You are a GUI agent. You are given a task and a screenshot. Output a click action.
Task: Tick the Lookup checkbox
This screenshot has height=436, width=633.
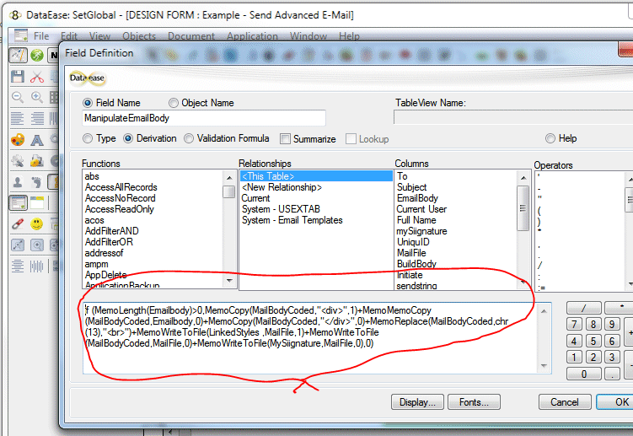click(x=351, y=139)
